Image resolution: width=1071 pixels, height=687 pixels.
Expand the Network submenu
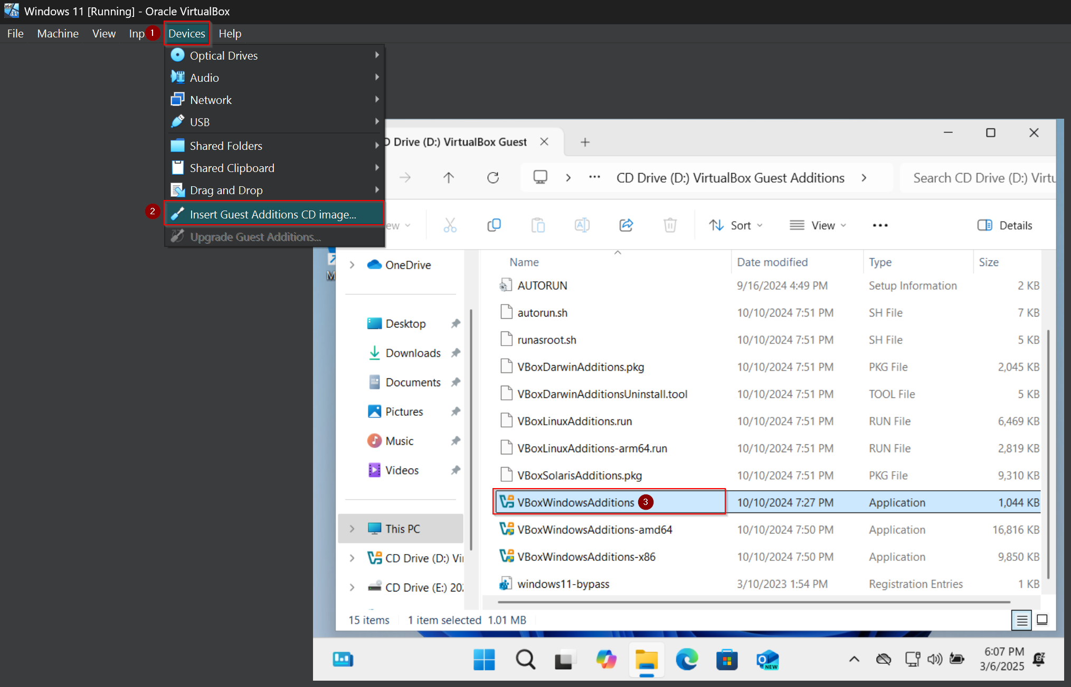pos(274,100)
